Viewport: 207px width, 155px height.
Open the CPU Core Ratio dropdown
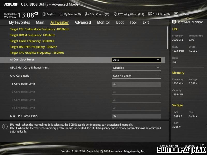pyautogui.click(x=136, y=76)
